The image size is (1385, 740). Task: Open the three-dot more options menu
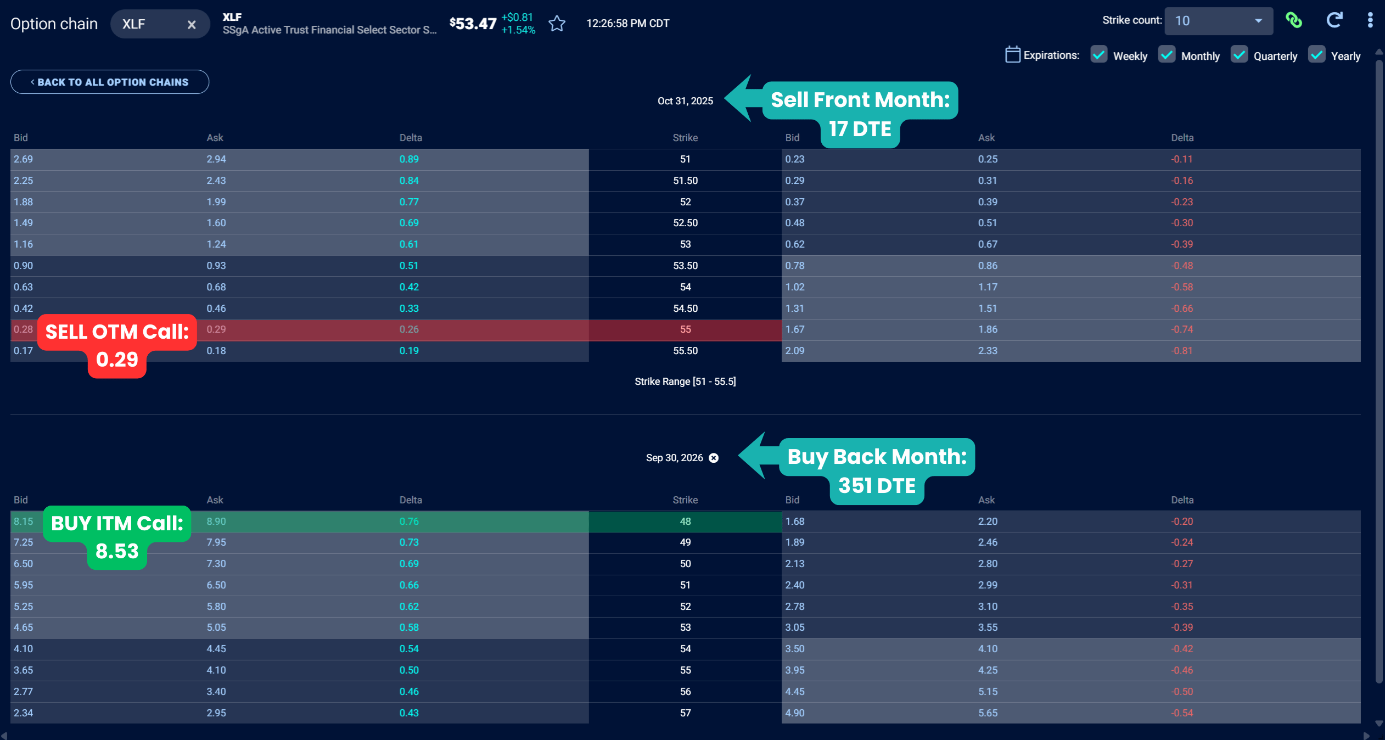(x=1370, y=21)
